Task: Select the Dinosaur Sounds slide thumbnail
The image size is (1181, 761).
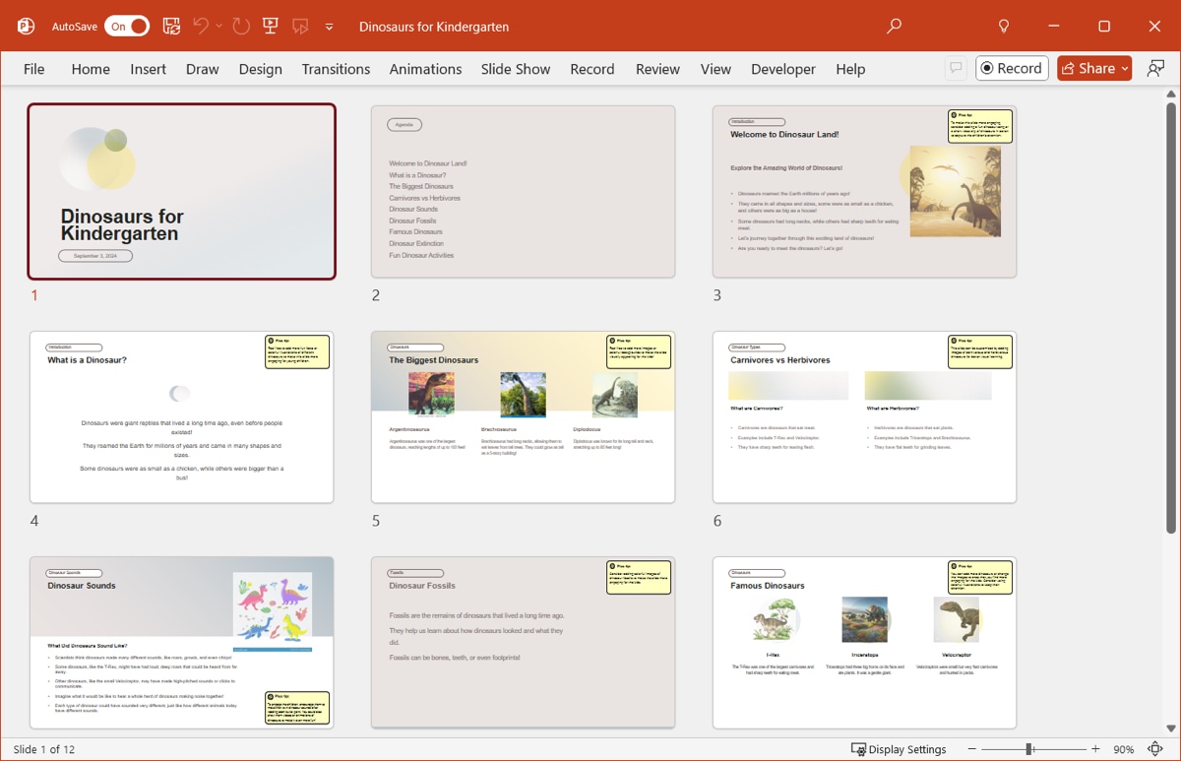Action: coord(182,643)
